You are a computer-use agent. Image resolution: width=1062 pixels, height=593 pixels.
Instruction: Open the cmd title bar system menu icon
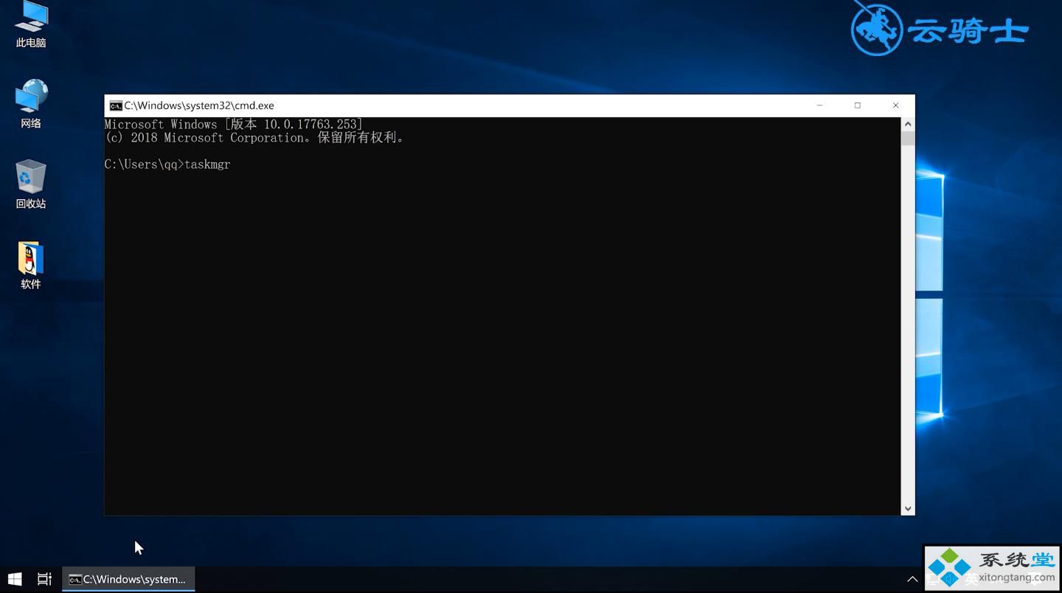115,105
